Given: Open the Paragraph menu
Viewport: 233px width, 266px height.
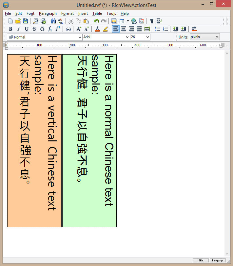Looking at the screenshot, I should 48,13.
